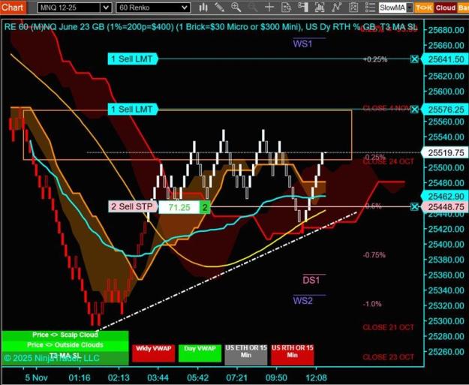The image size is (469, 385).
Task: Click the CLOSE 23 OCT level label
Action: pyautogui.click(x=388, y=357)
